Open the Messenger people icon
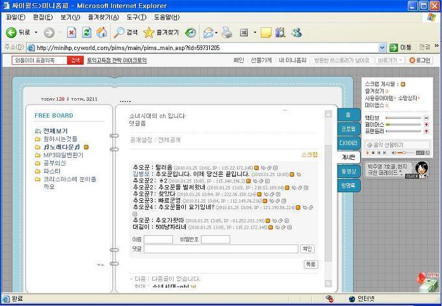 (296, 32)
